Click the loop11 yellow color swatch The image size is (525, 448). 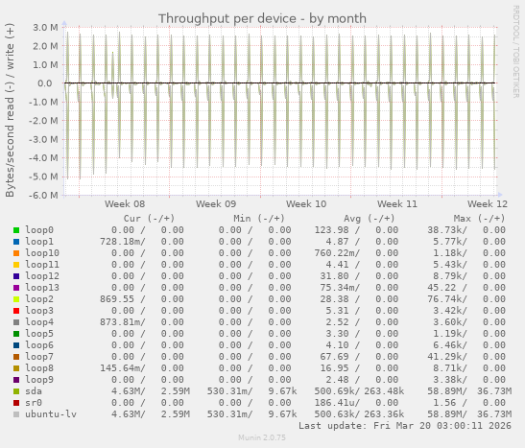click(16, 265)
